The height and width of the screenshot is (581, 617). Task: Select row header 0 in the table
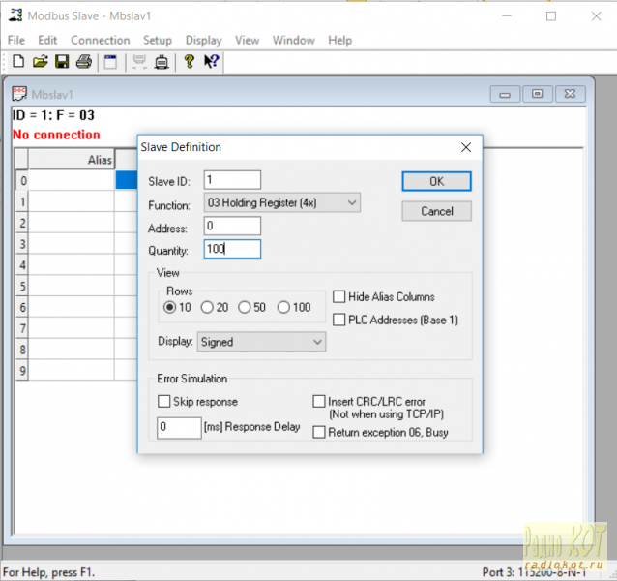(22, 180)
